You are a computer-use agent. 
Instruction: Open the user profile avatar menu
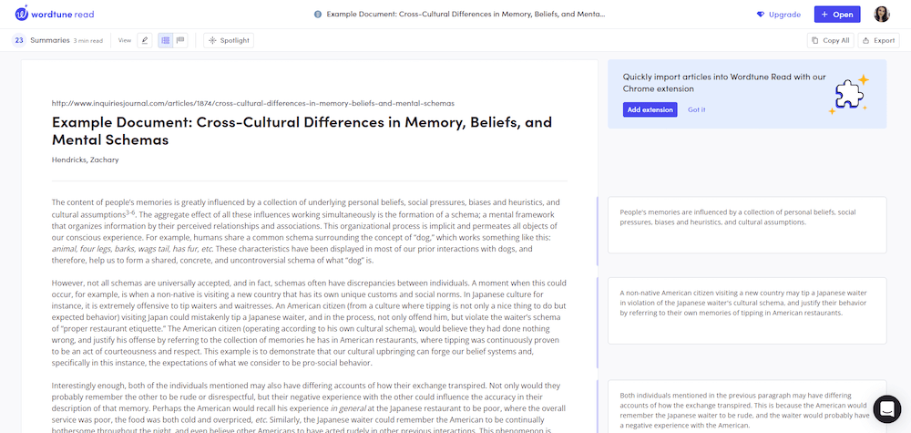[882, 15]
